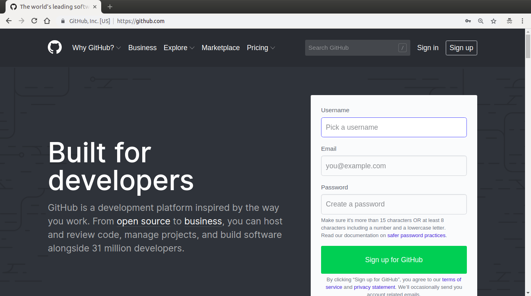Open the Marketplace page

pos(221,48)
